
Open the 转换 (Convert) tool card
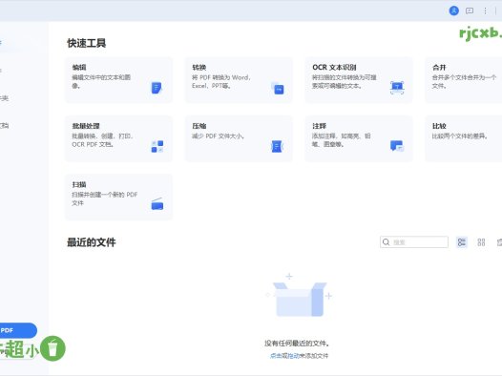click(239, 80)
